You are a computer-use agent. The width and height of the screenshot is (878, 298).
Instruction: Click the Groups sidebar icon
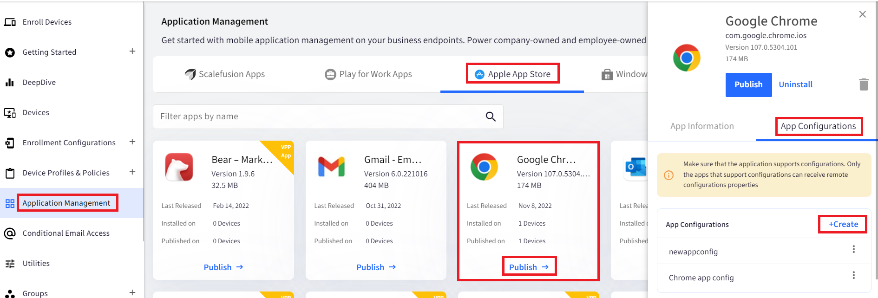point(10,293)
